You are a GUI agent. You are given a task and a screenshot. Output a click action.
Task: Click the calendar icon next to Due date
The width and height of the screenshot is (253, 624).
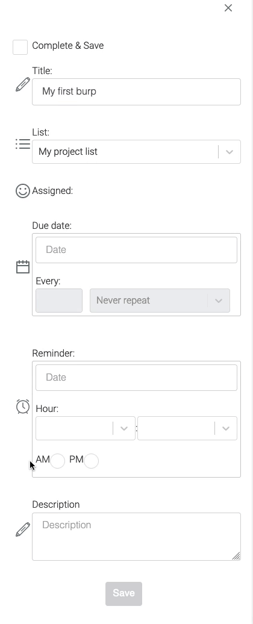tap(23, 267)
